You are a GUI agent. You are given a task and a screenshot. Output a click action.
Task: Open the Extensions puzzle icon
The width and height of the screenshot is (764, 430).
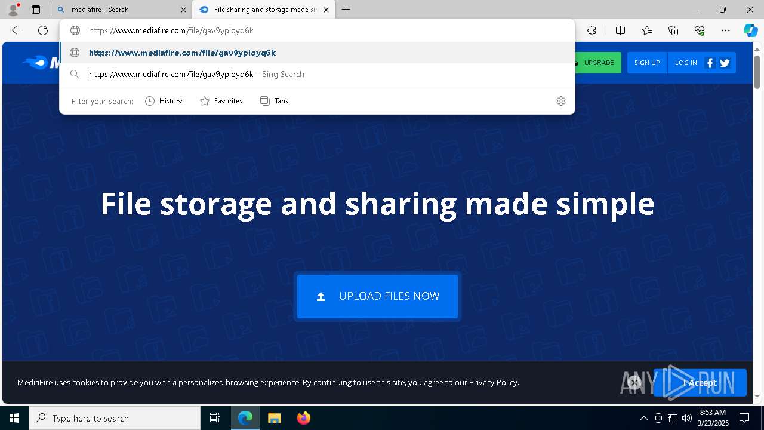coord(592,30)
